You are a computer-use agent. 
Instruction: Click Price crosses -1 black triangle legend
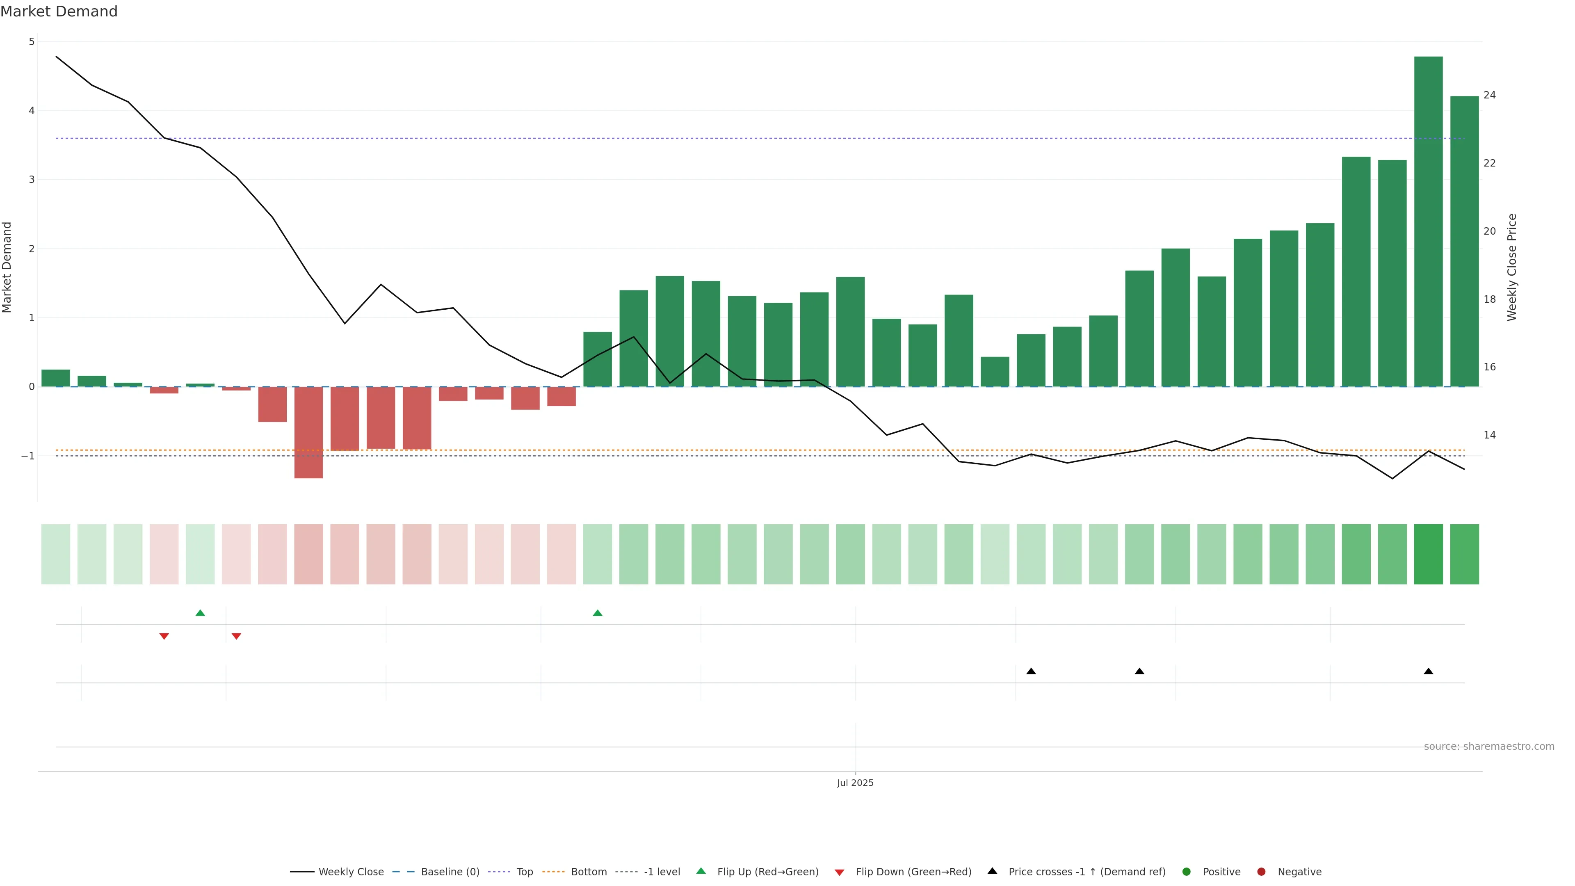pos(992,871)
